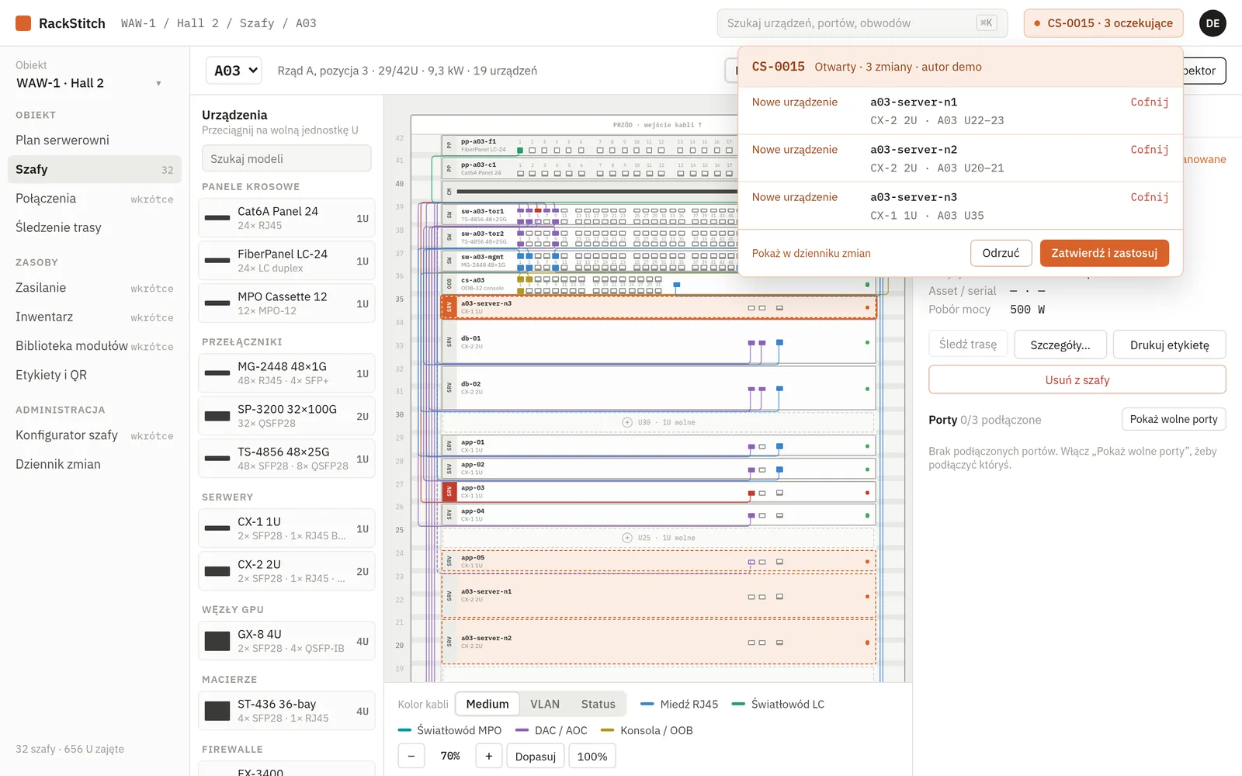Click the plus icon on free slot U25
The width and height of the screenshot is (1242, 776).
point(627,538)
